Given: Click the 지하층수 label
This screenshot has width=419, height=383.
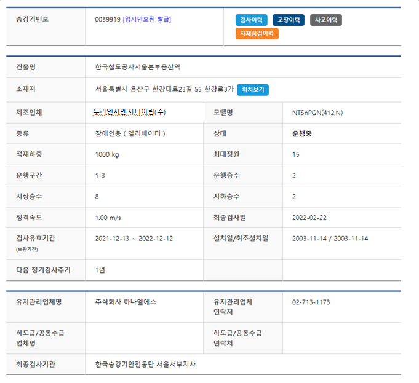Looking at the screenshot, I should pyautogui.click(x=226, y=197).
